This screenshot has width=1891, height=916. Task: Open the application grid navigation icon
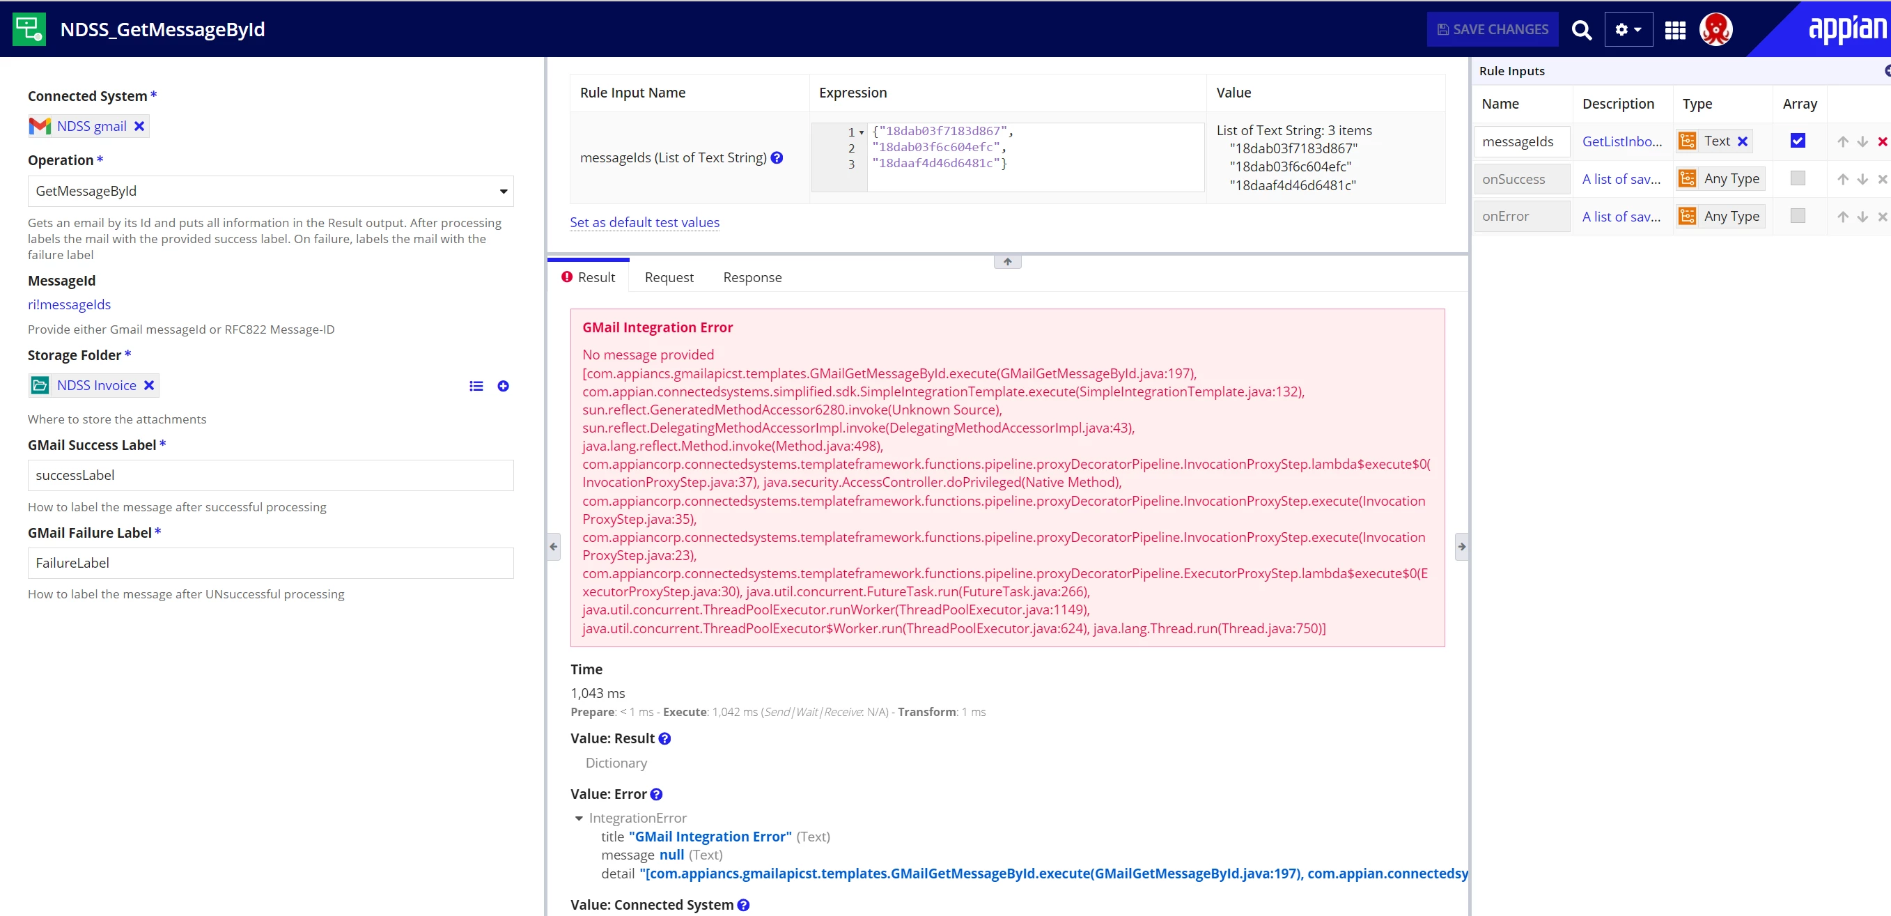click(1674, 30)
